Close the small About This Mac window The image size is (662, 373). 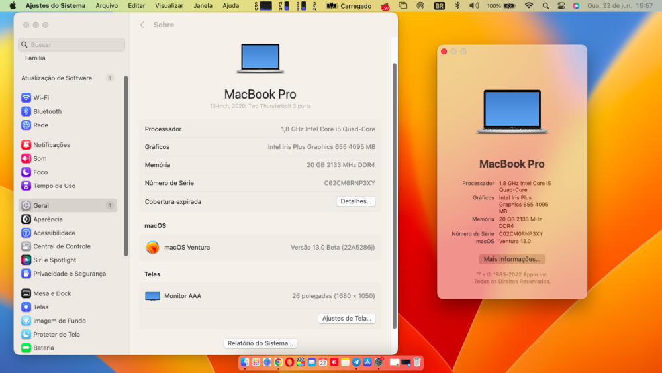tap(444, 51)
